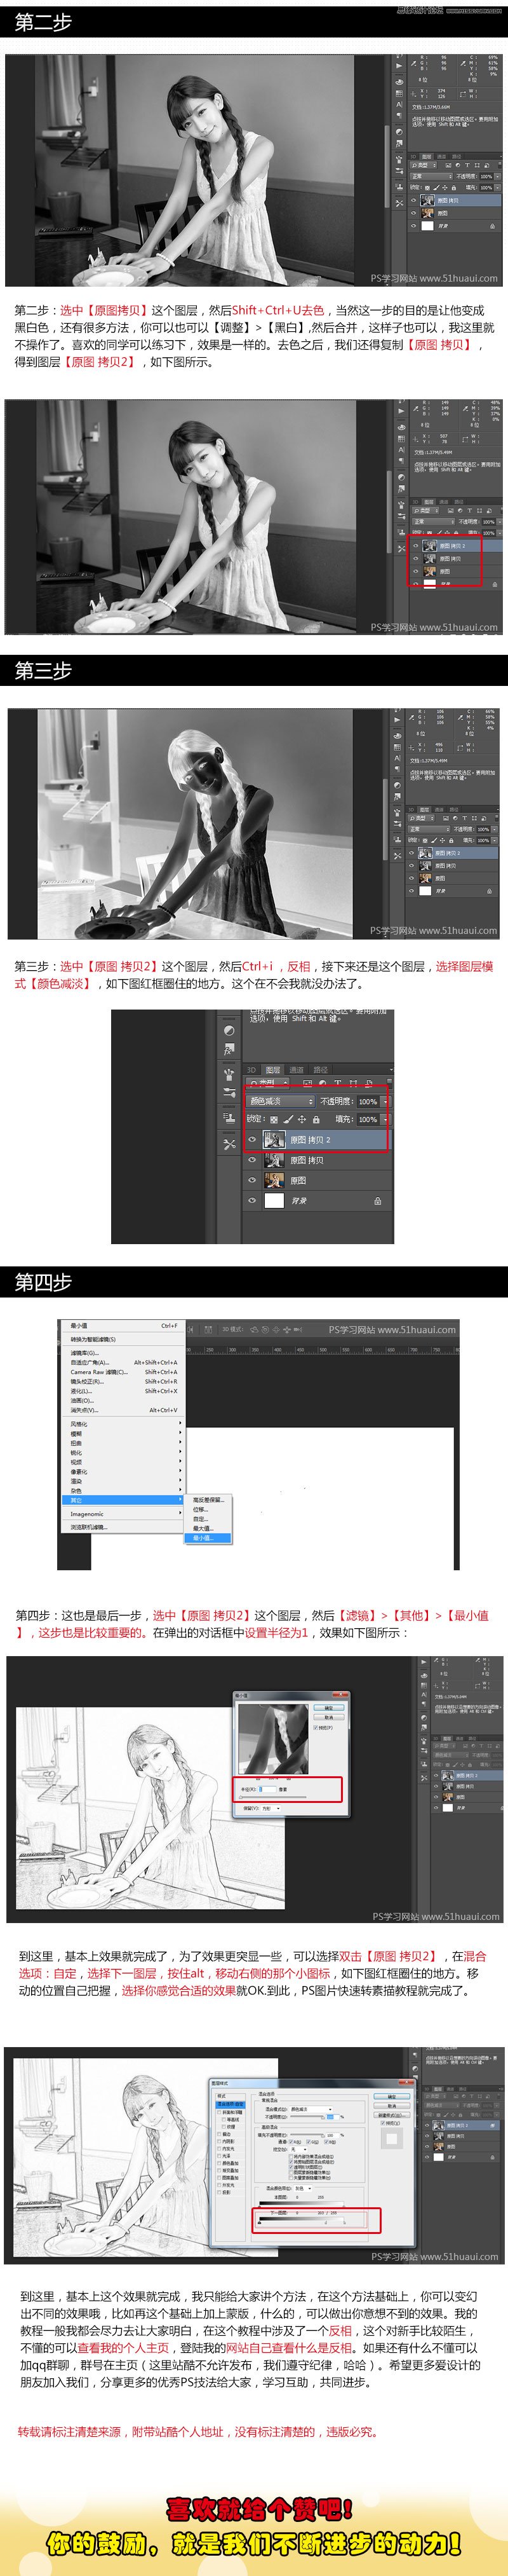
Task: Choose 其它 in the filter menu
Action: click(x=124, y=1501)
